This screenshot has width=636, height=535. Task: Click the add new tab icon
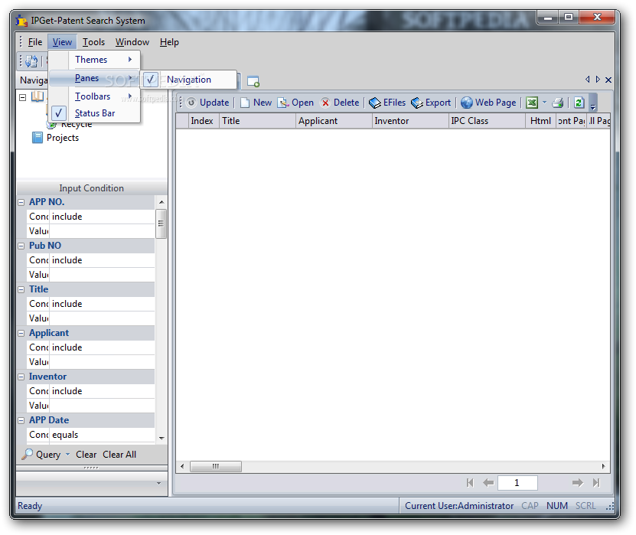253,81
